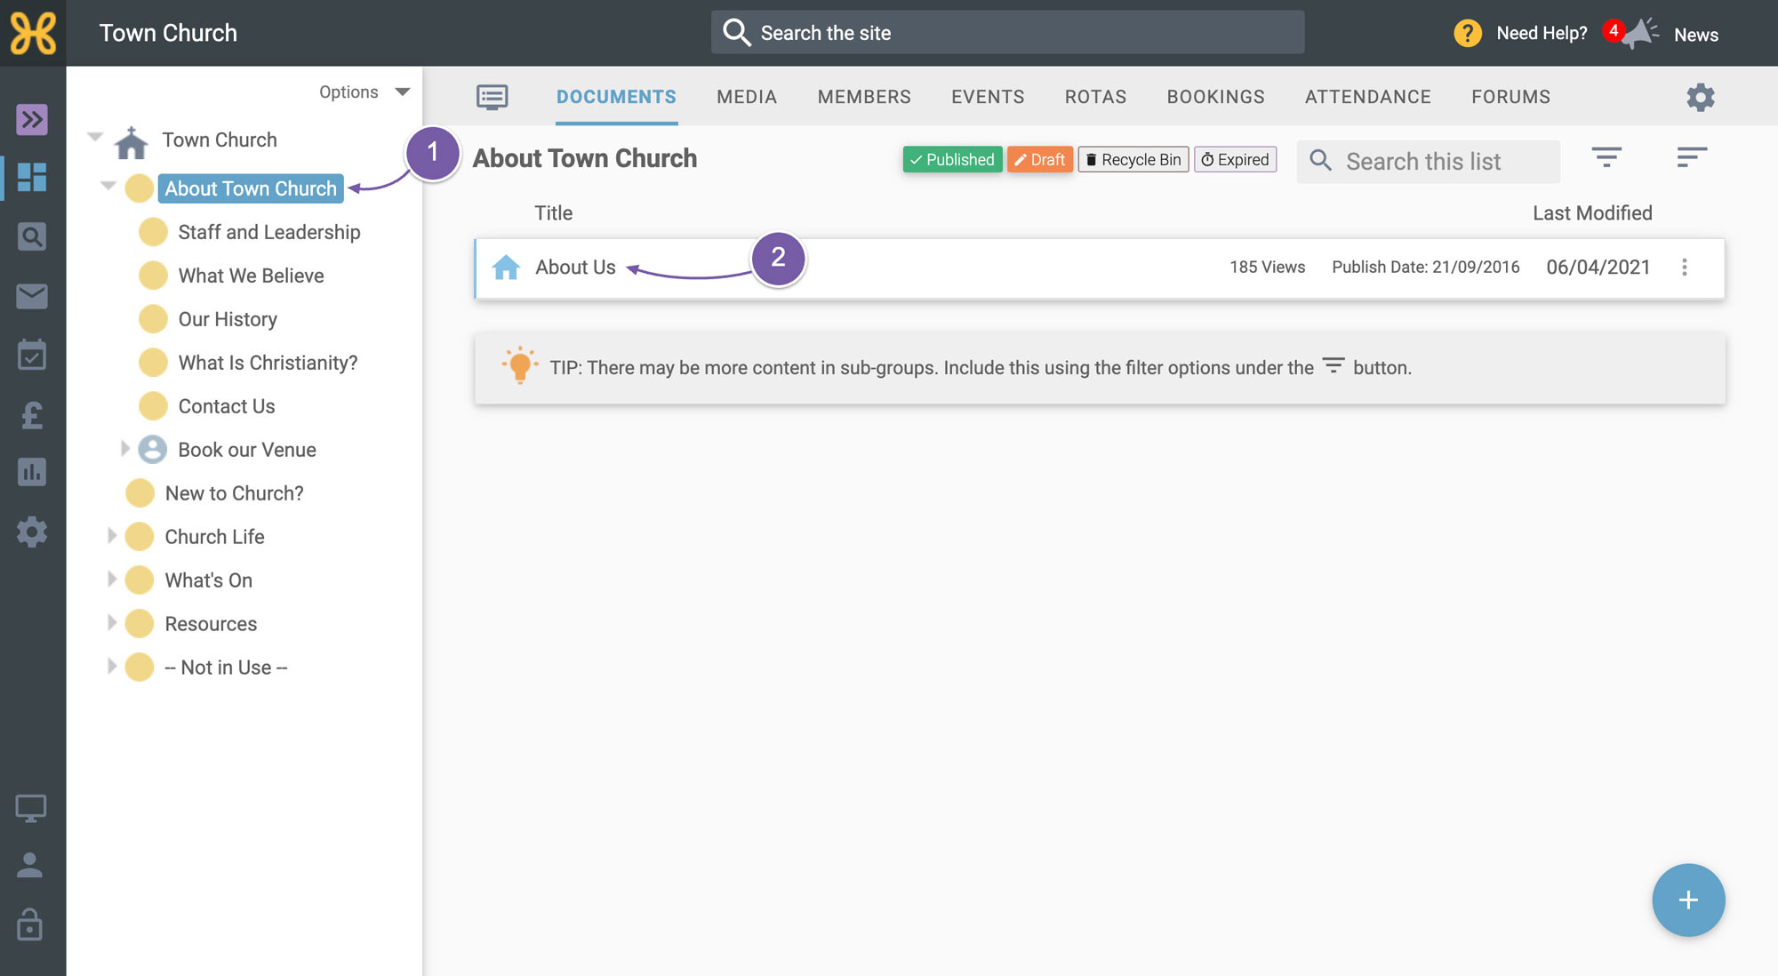1778x976 pixels.
Task: Click the Search this list field
Action: (x=1428, y=161)
